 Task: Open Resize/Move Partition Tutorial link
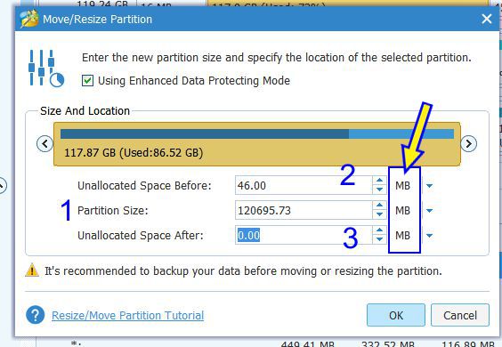click(x=128, y=315)
